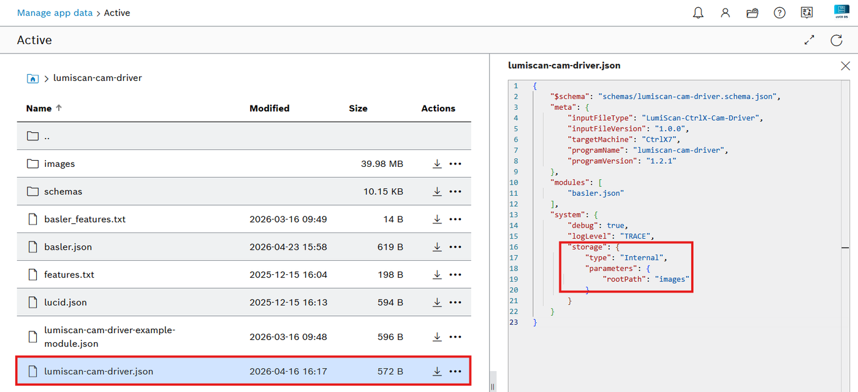Open more actions for lumiscan-cam-driver.json
858x392 pixels.
click(x=455, y=371)
